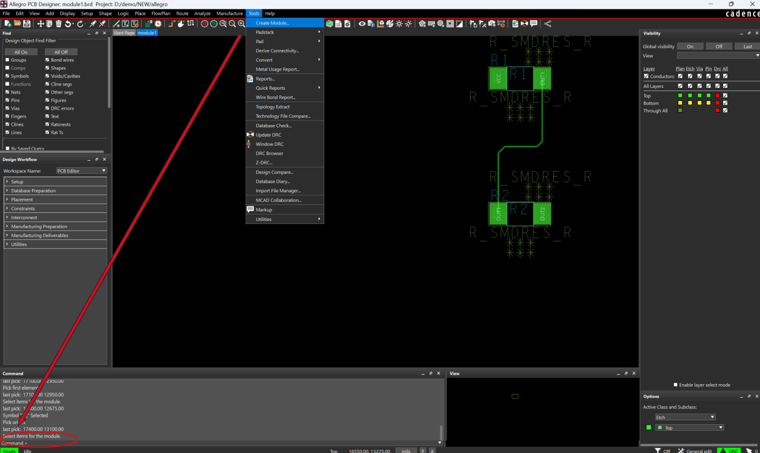Open a design with the folder icon

[17, 23]
